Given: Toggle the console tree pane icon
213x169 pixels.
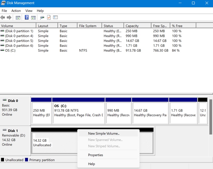Looking at the screenshot, I should pyautogui.click(x=17, y=17).
